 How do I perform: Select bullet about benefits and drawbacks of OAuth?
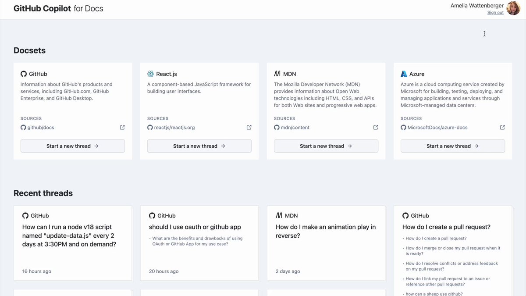pyautogui.click(x=197, y=241)
